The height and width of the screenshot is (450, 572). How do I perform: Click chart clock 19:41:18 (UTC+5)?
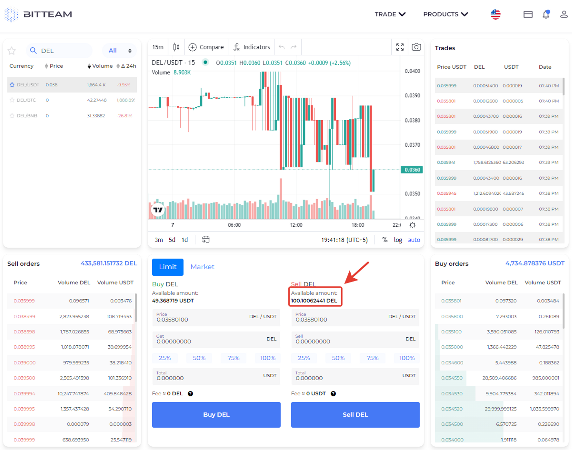click(344, 240)
